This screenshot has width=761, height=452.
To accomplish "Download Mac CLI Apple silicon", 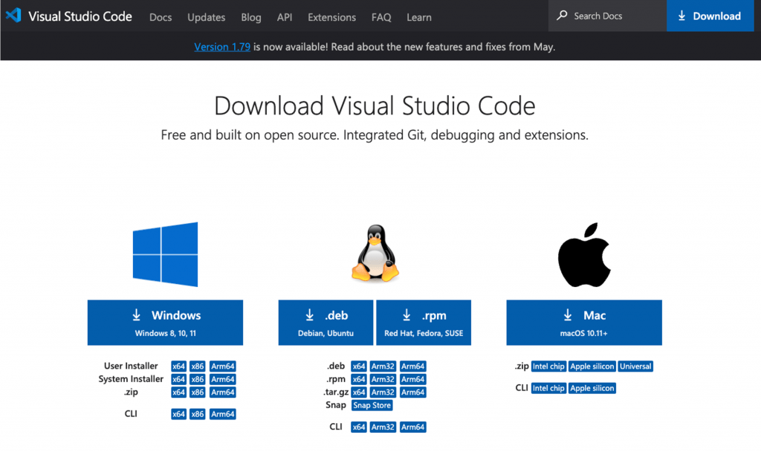I will tap(592, 388).
